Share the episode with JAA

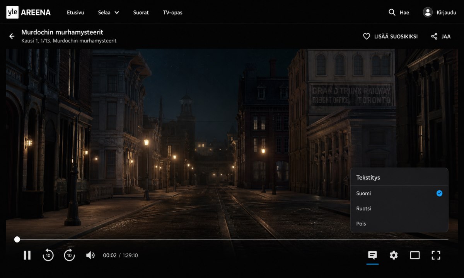(441, 36)
